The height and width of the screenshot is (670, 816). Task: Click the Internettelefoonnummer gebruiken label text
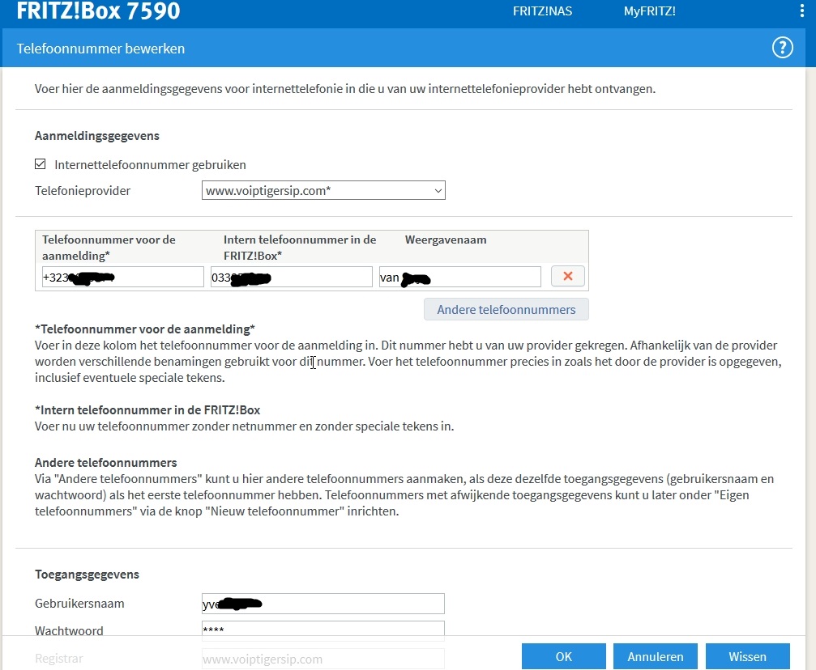tap(150, 165)
